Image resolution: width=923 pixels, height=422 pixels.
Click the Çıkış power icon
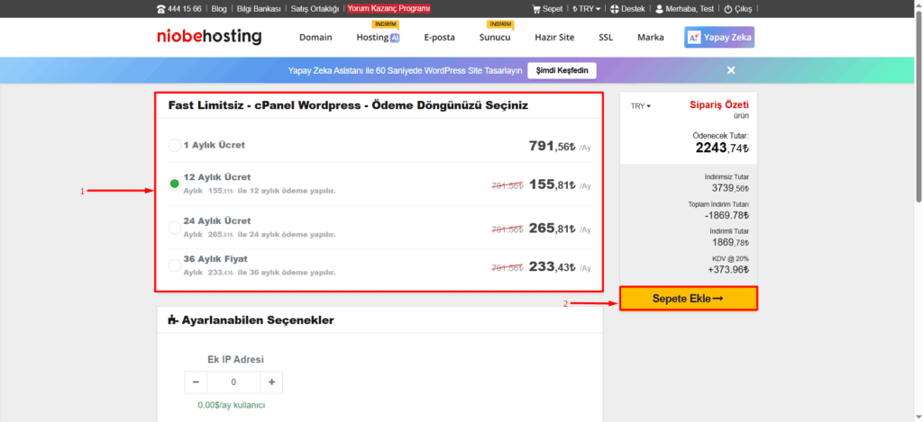[728, 9]
